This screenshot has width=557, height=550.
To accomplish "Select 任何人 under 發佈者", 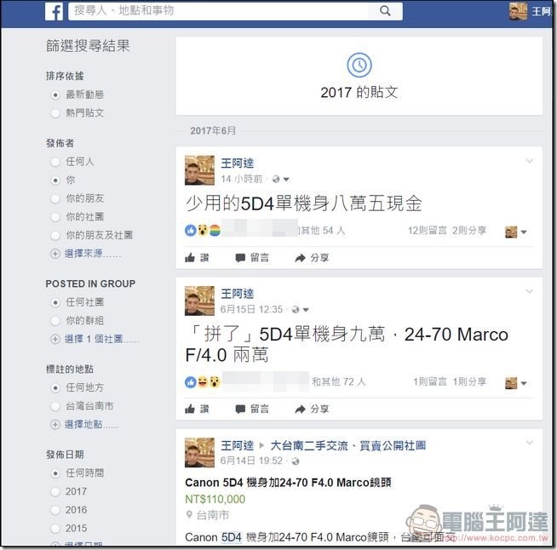I will pyautogui.click(x=55, y=163).
